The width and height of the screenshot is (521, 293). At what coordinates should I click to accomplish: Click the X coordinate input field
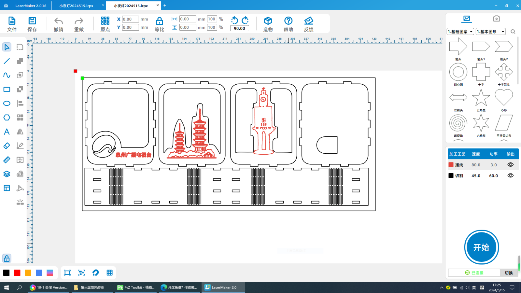tap(130, 19)
